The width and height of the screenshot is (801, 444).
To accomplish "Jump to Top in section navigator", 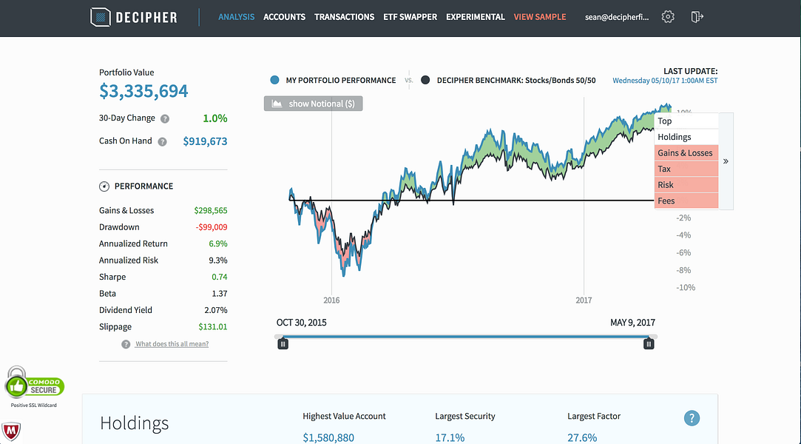I will [686, 121].
